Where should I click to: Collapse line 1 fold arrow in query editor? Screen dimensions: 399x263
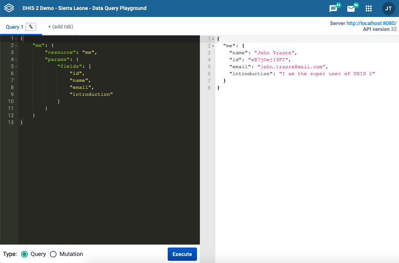tap(16, 39)
